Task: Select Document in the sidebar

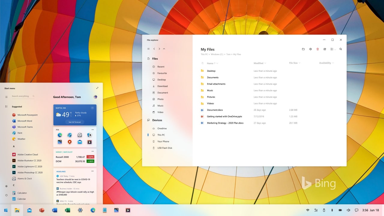Action: point(160,93)
